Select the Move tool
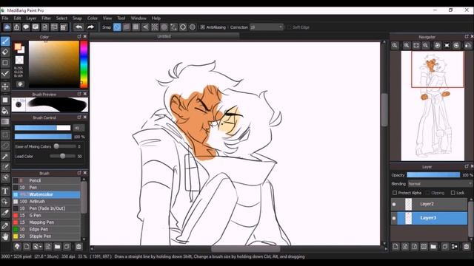The width and height of the screenshot is (474, 266). tap(5, 87)
